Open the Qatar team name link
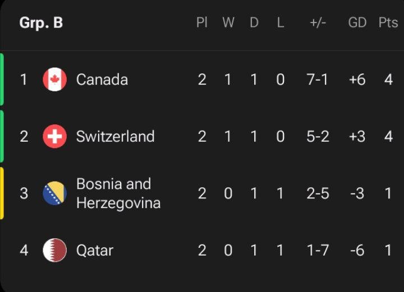The image size is (404, 292). click(x=95, y=251)
